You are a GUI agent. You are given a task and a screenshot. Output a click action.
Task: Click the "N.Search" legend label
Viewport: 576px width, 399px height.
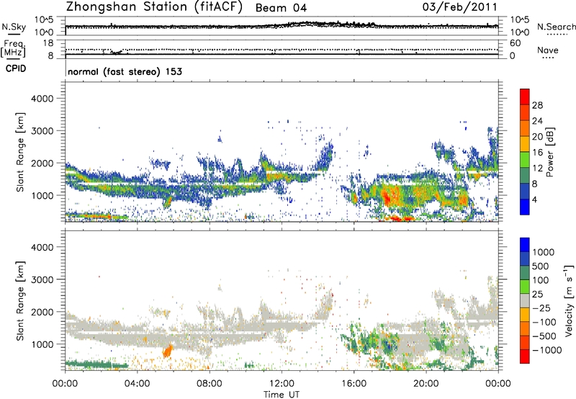[x=556, y=27]
